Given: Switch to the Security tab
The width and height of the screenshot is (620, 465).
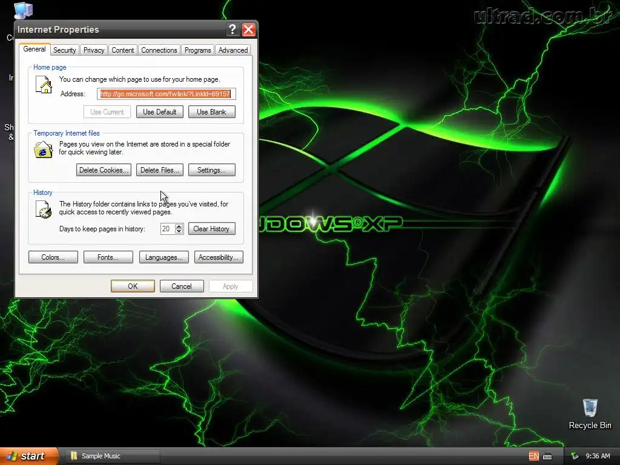Looking at the screenshot, I should [x=64, y=50].
